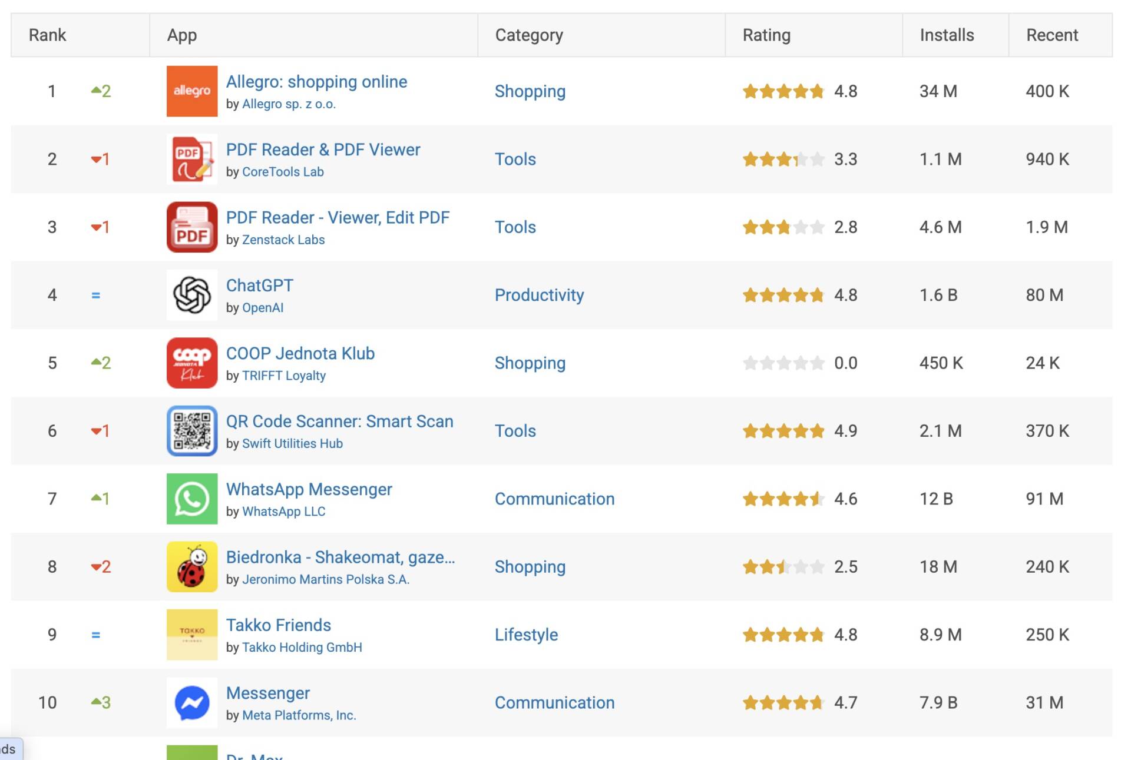Viewport: 1131px width, 760px height.
Task: Click the CoreTools PDF Reader app icon
Action: [192, 159]
